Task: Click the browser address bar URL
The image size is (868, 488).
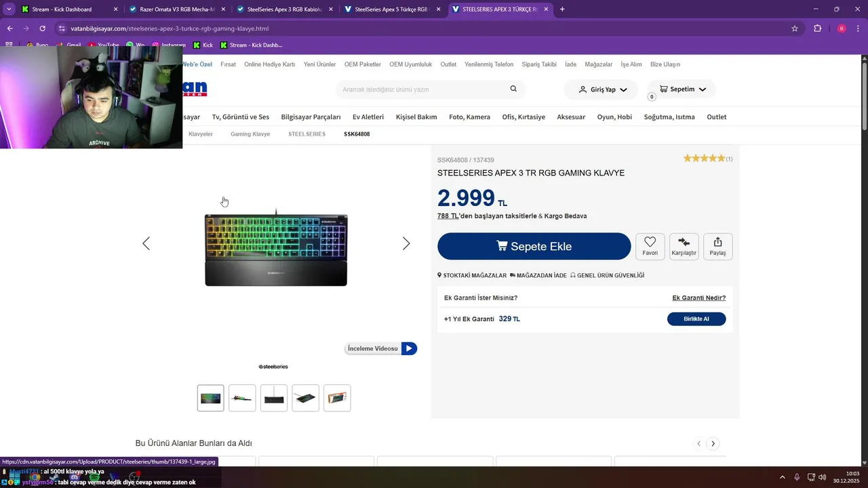Action: point(170,28)
